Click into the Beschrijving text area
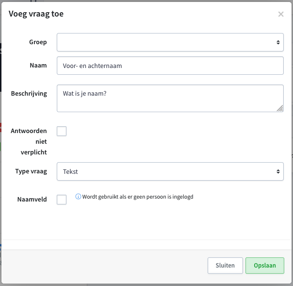 pos(170,99)
